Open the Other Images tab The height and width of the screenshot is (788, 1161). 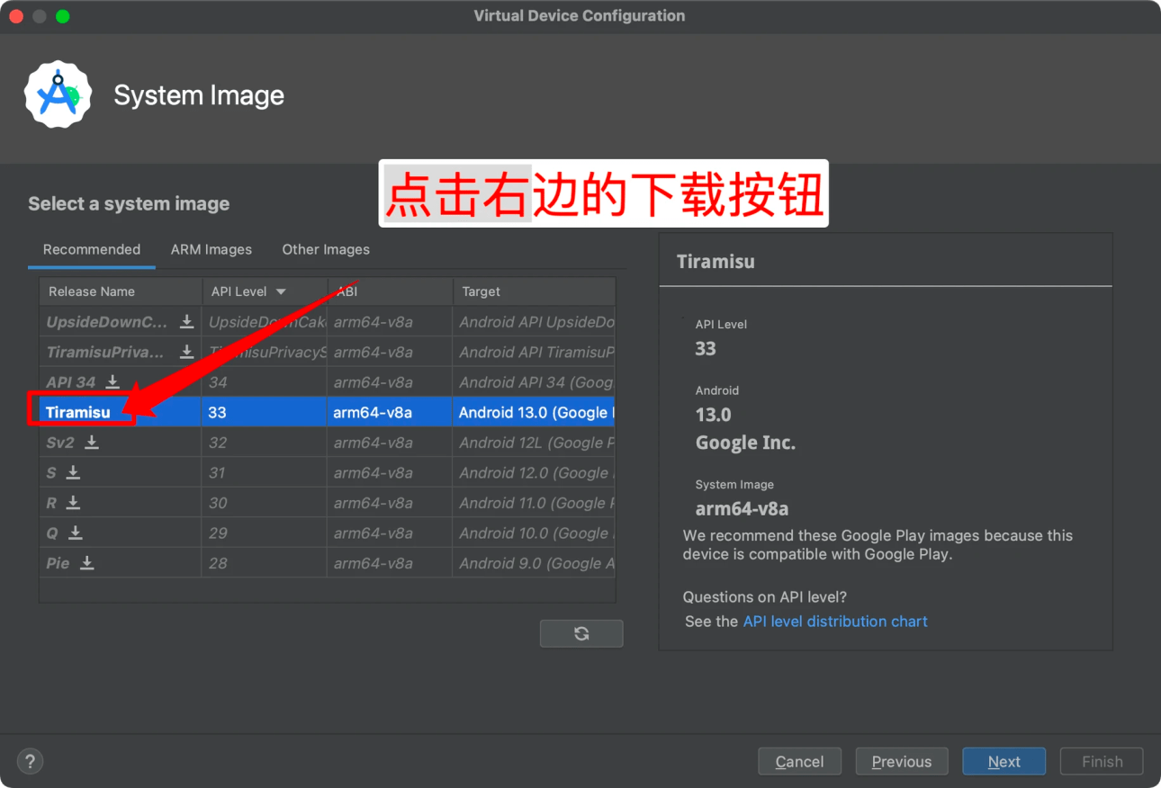click(326, 250)
